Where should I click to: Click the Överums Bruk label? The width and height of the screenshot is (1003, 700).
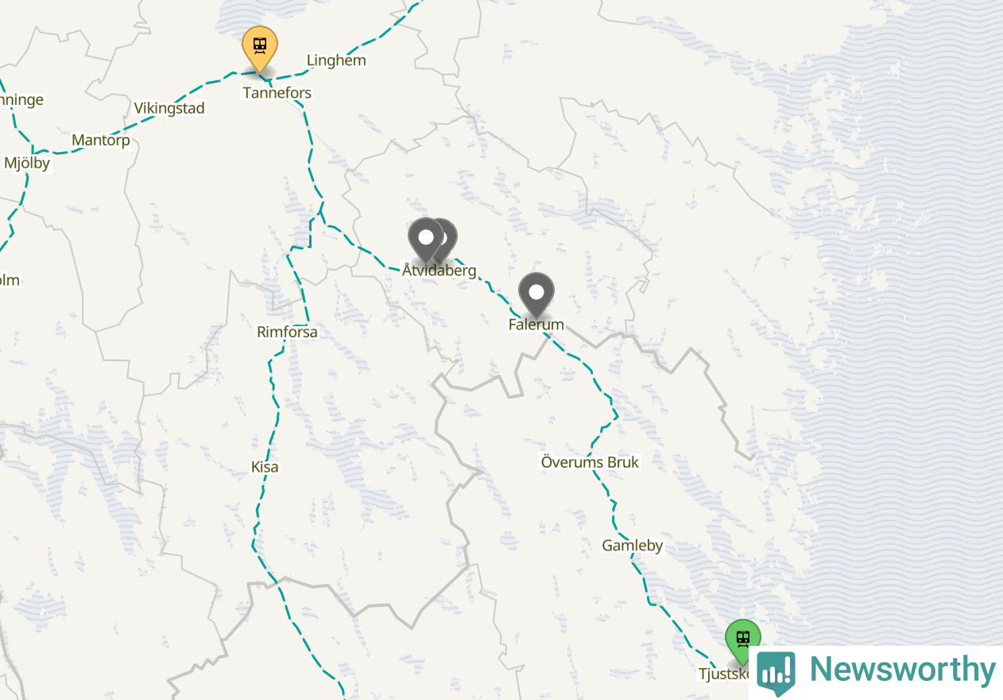(590, 462)
